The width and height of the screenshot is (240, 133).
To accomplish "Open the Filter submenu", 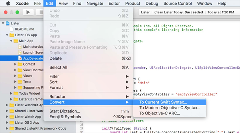I will coord(88,76).
